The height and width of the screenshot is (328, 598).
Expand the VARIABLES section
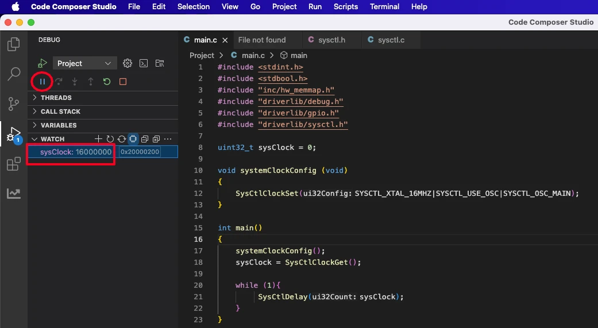(x=58, y=125)
